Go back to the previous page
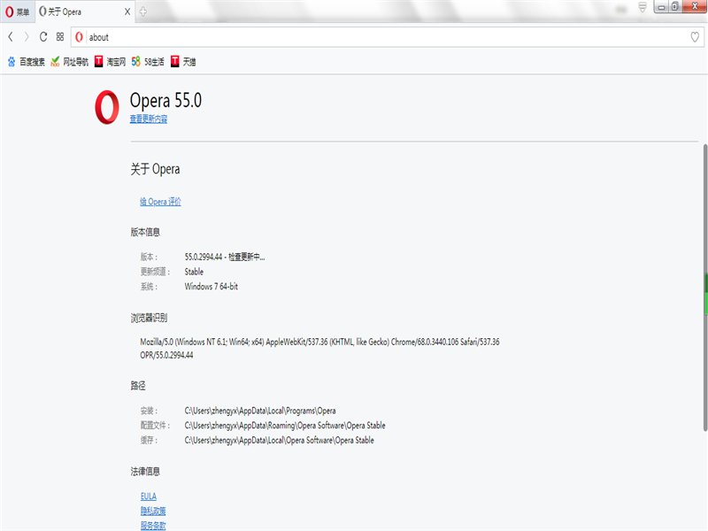708x531 pixels. [11, 37]
